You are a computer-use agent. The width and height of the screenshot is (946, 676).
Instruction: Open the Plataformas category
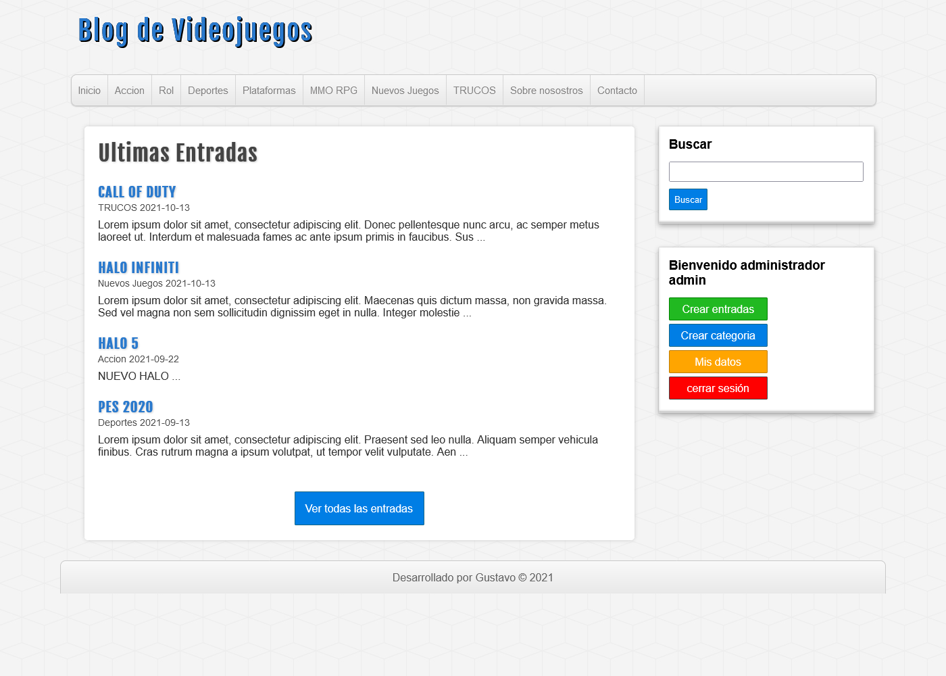coord(269,91)
